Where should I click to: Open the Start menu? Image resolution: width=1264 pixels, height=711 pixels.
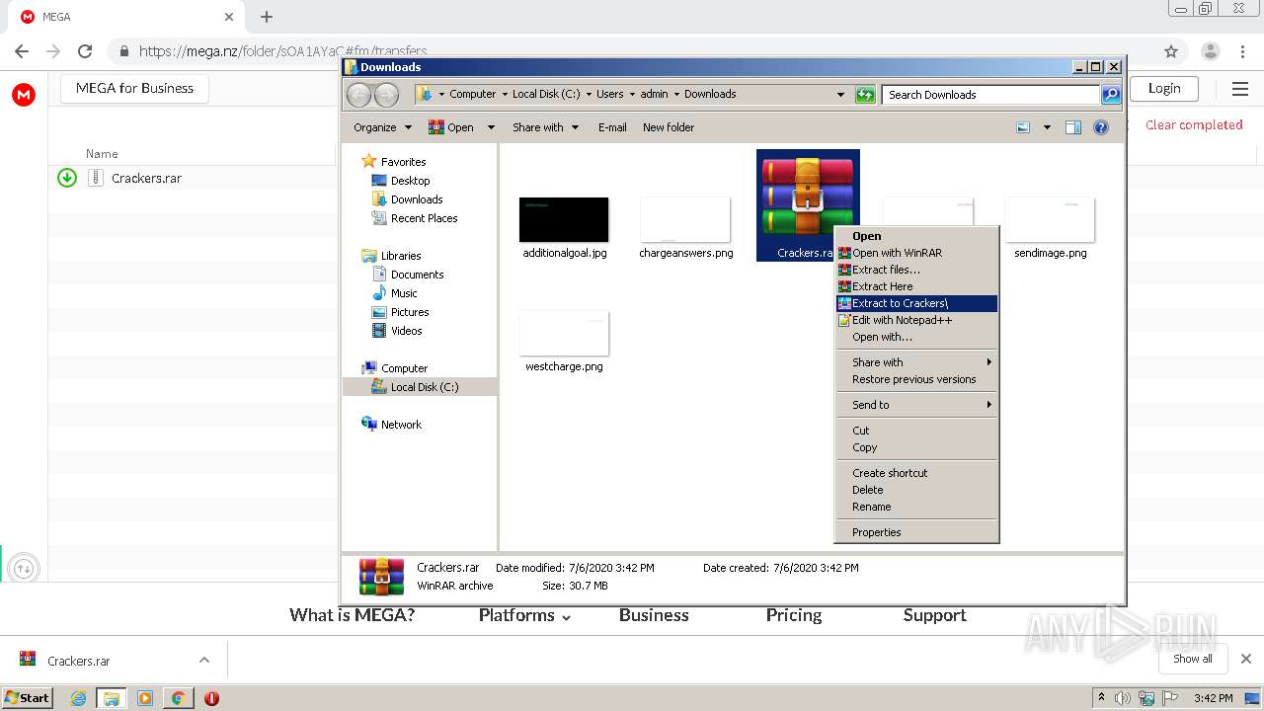click(28, 698)
